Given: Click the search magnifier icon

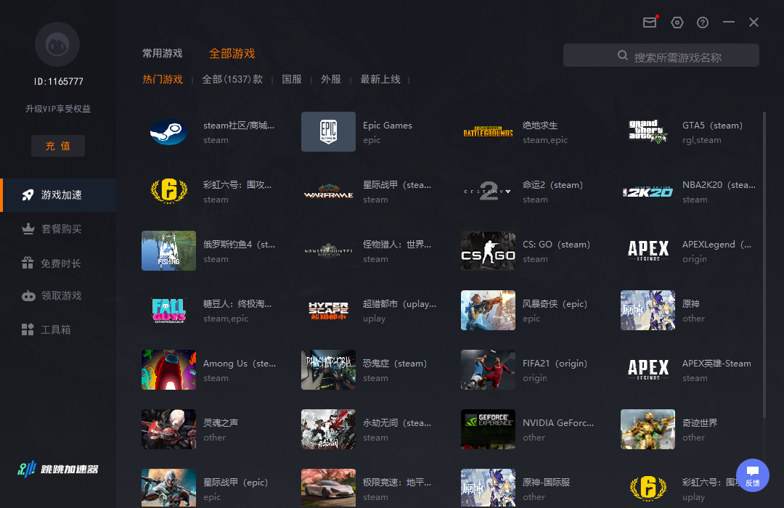Looking at the screenshot, I should (x=623, y=55).
